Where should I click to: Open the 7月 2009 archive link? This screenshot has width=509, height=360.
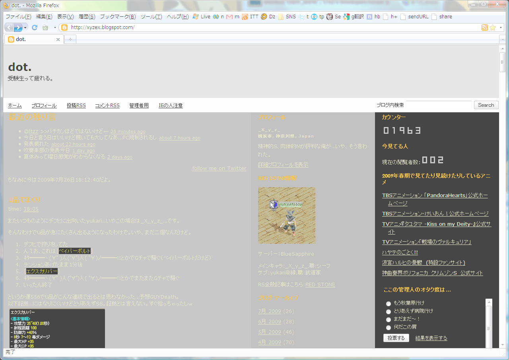270,311
